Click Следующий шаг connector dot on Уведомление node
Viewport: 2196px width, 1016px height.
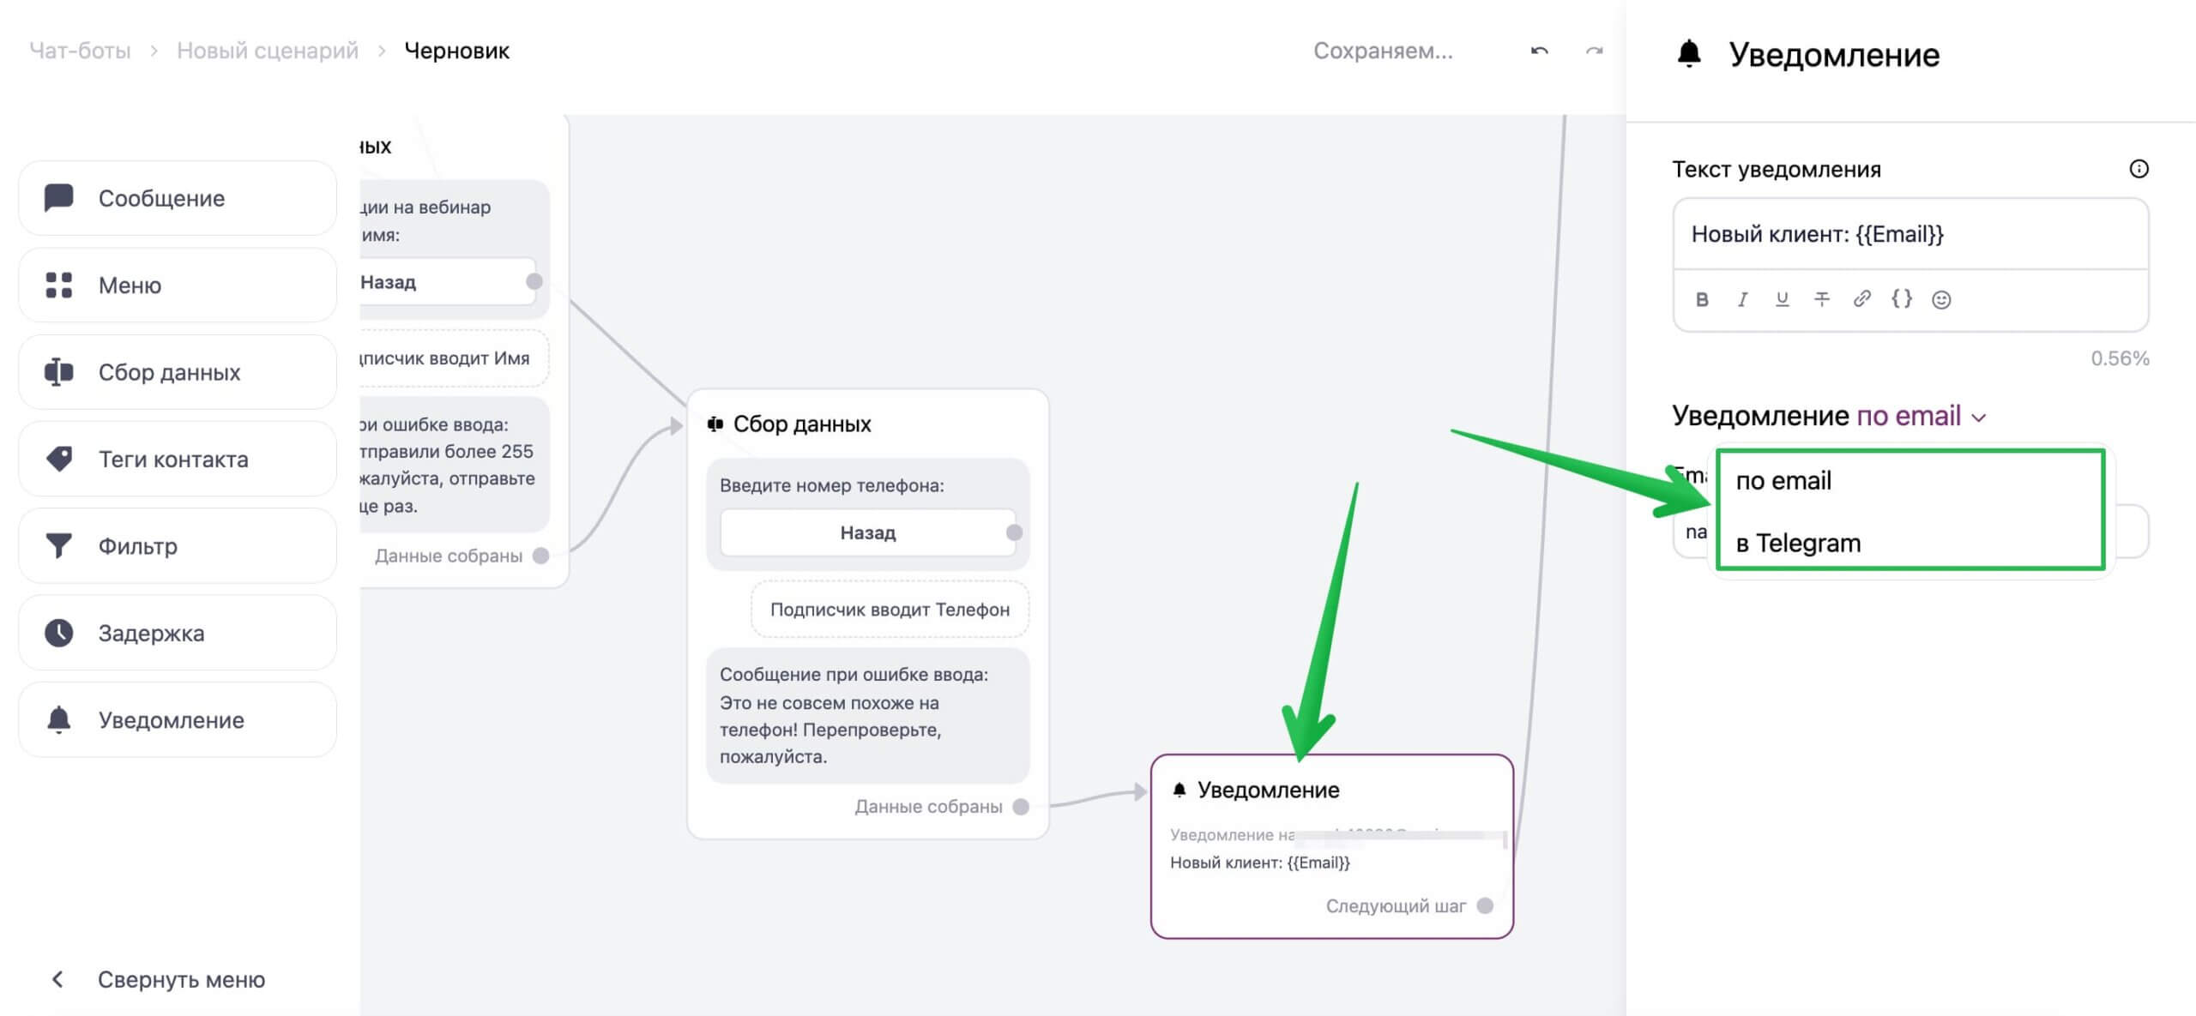coord(1486,905)
